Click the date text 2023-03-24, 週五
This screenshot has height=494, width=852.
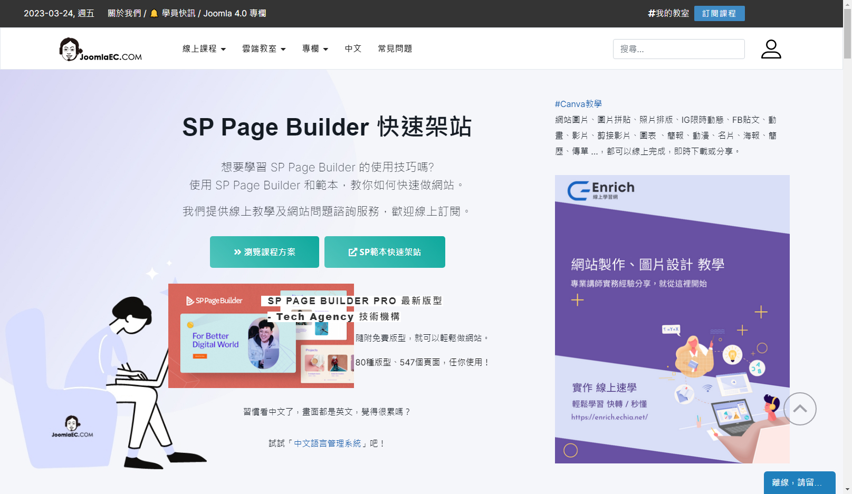59,13
